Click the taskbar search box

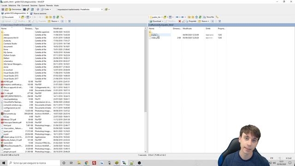(x=34, y=163)
